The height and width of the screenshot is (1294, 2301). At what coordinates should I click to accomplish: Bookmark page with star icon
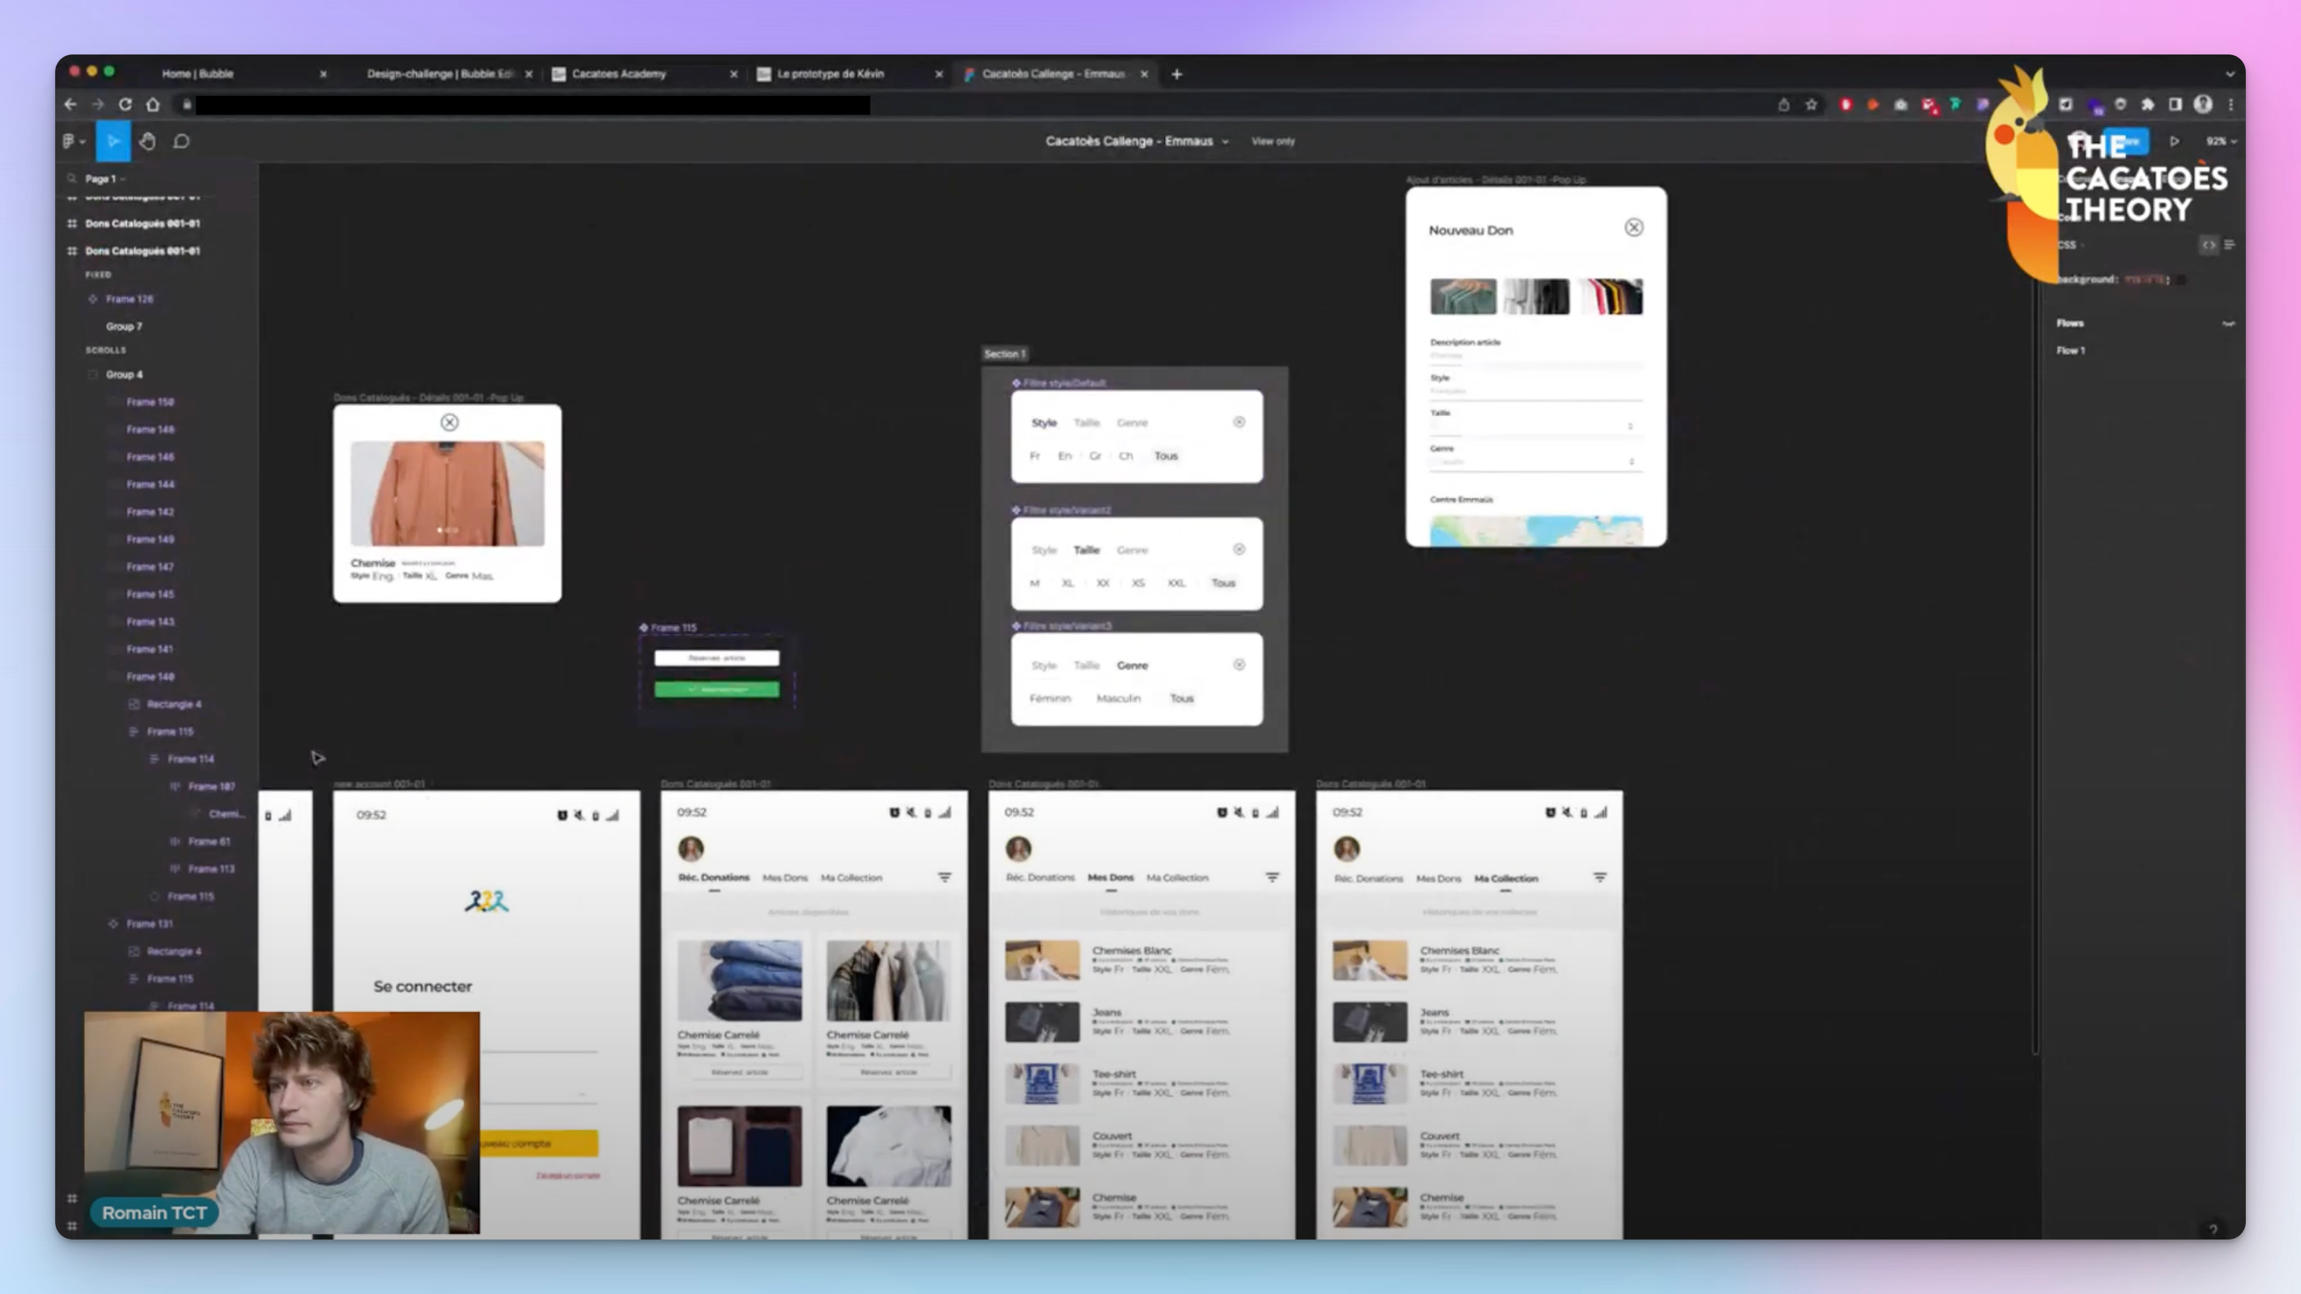1811,105
